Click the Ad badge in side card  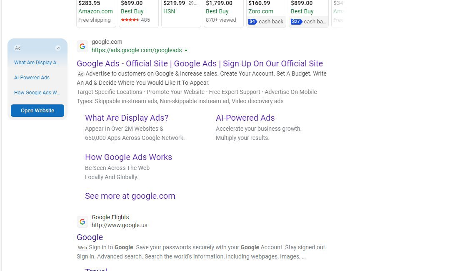(x=18, y=48)
